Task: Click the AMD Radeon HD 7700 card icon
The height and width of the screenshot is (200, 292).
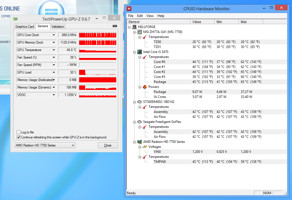Action: (140, 142)
